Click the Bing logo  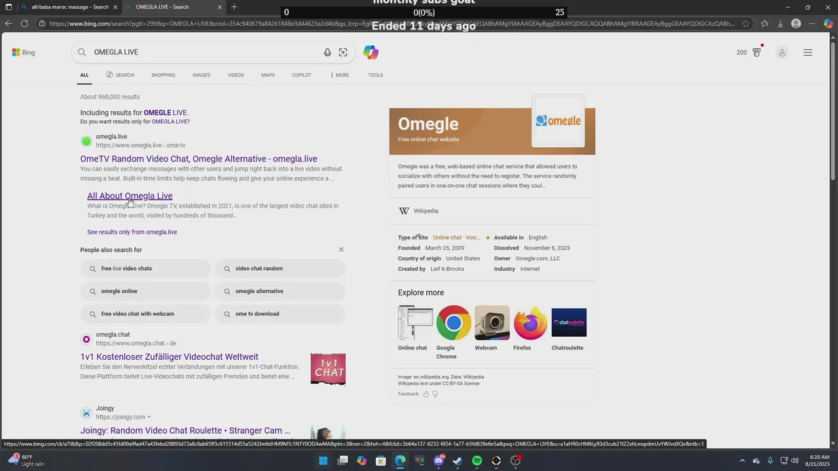tap(23, 52)
